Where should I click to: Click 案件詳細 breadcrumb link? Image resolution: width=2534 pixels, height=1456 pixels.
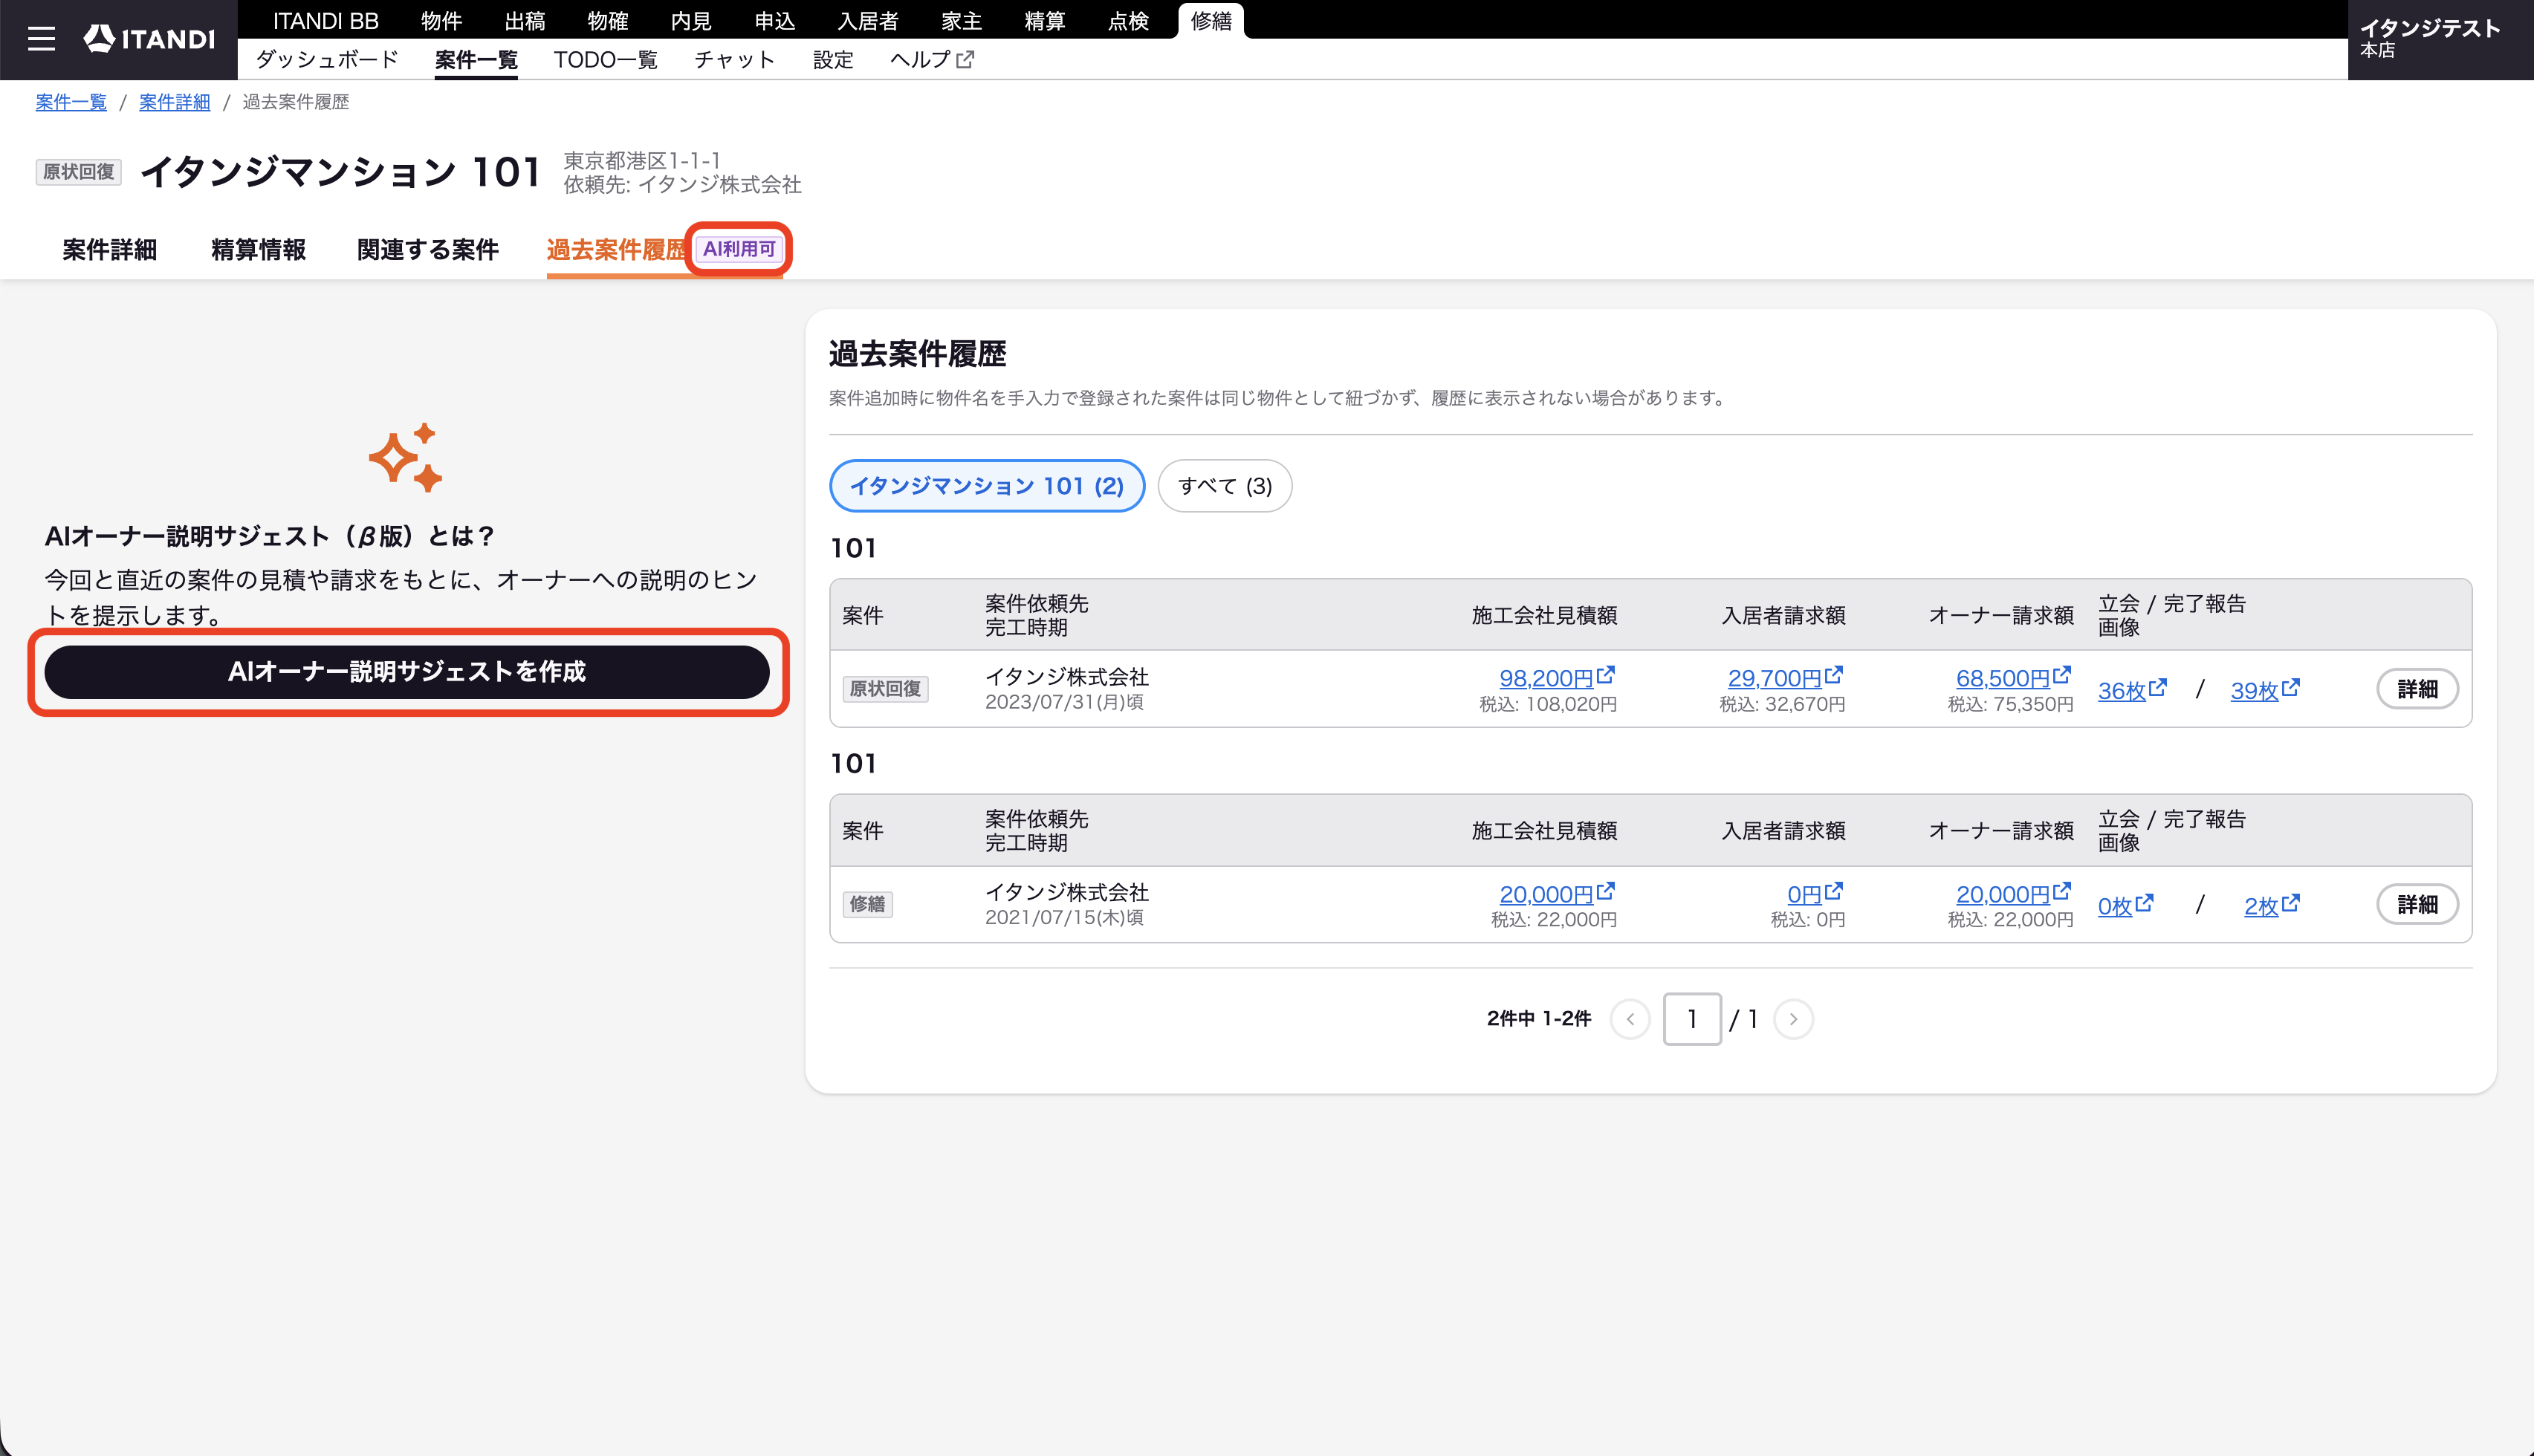pyautogui.click(x=175, y=102)
